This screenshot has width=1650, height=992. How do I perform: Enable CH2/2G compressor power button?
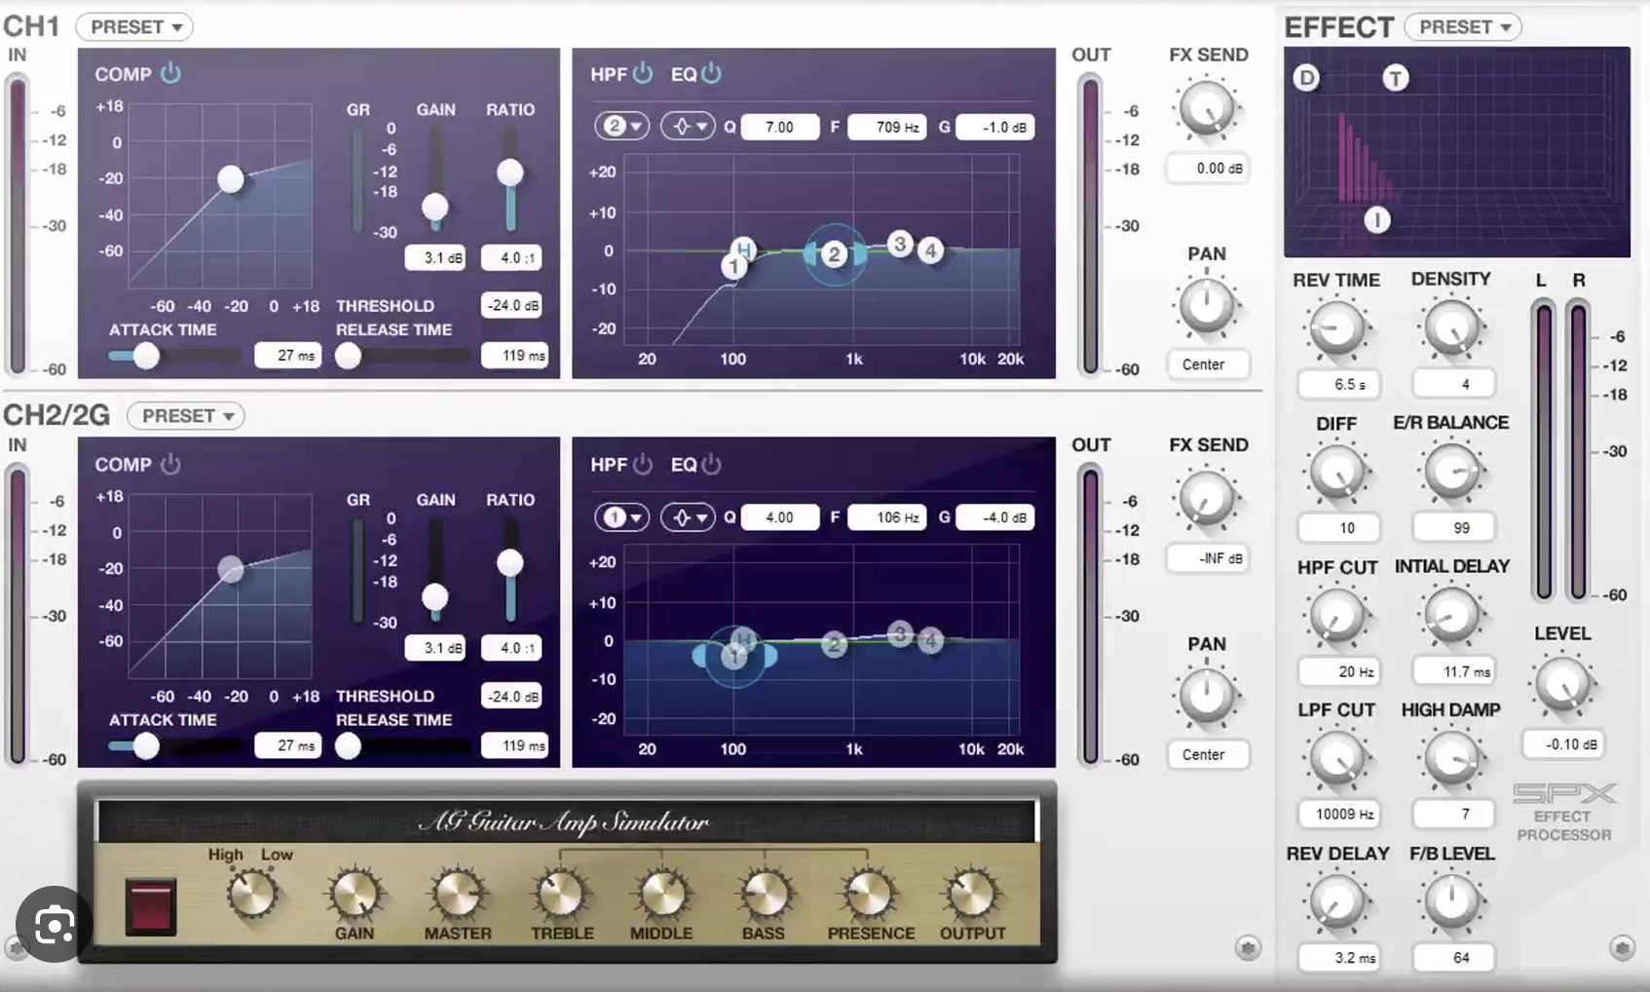coord(170,464)
